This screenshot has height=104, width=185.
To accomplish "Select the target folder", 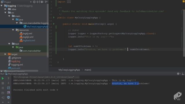I will coord(13,54).
